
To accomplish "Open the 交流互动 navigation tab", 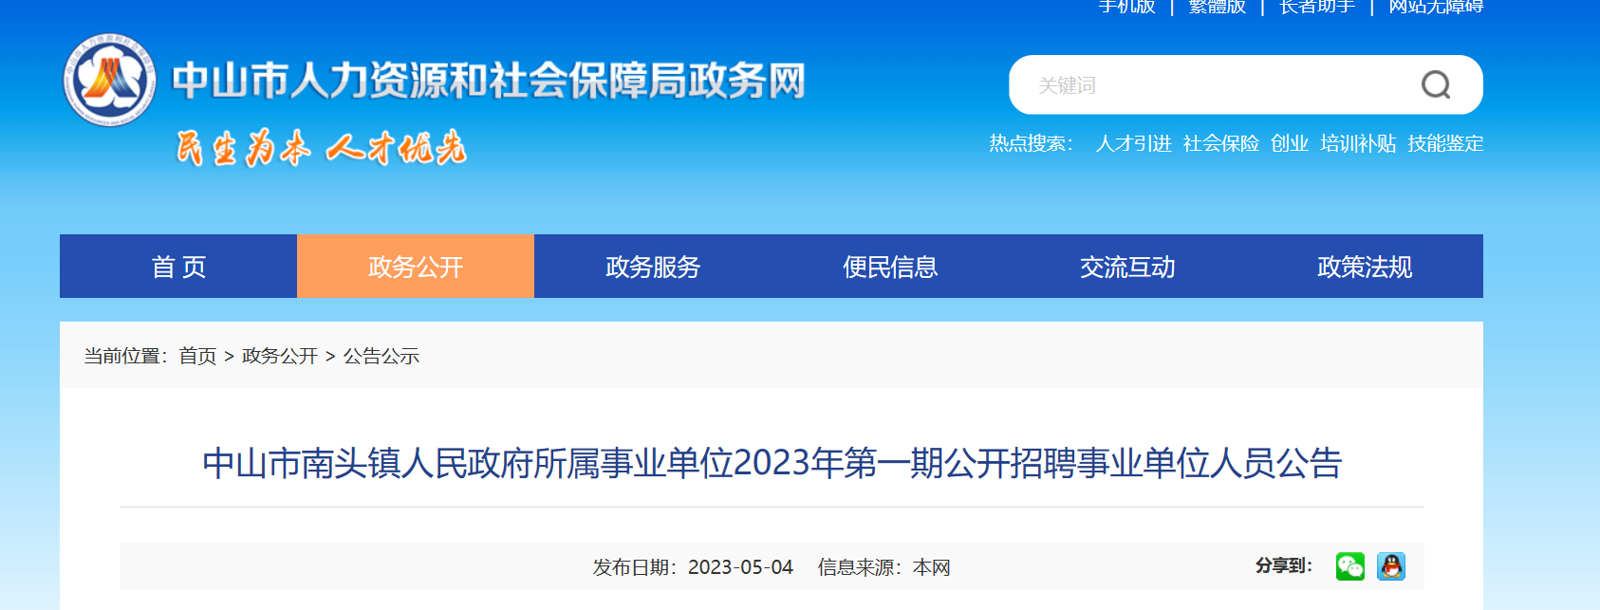I will click(1127, 267).
